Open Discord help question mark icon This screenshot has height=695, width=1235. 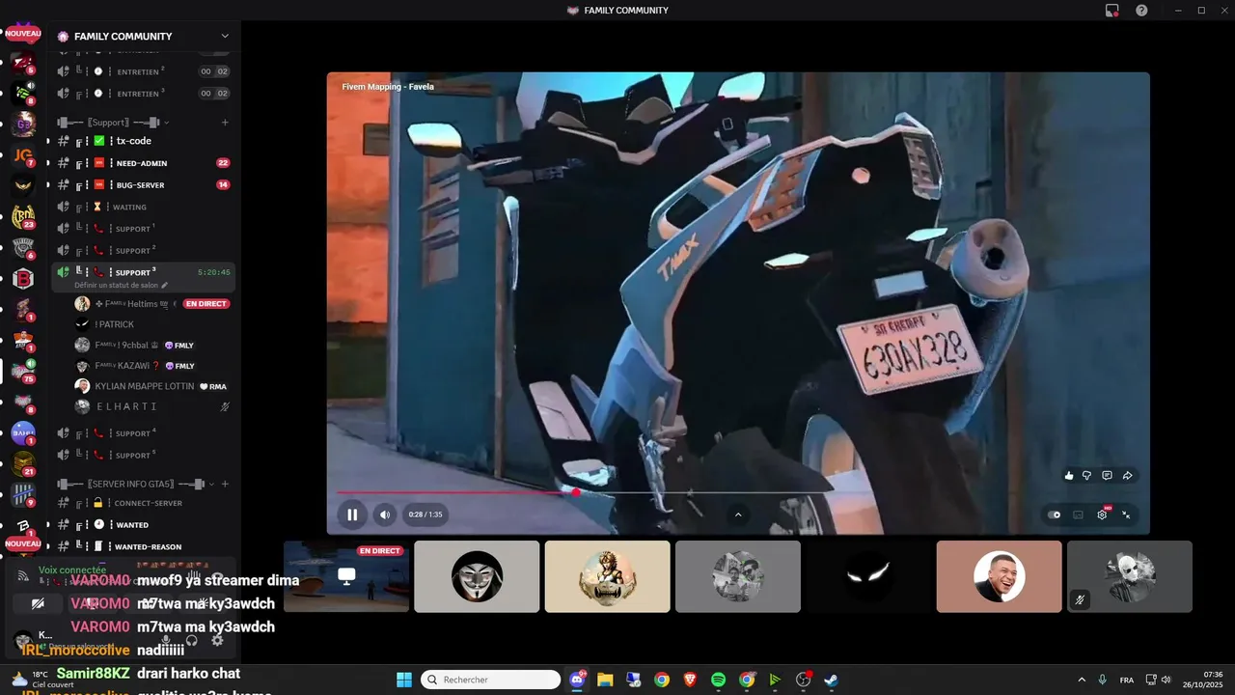(1141, 11)
